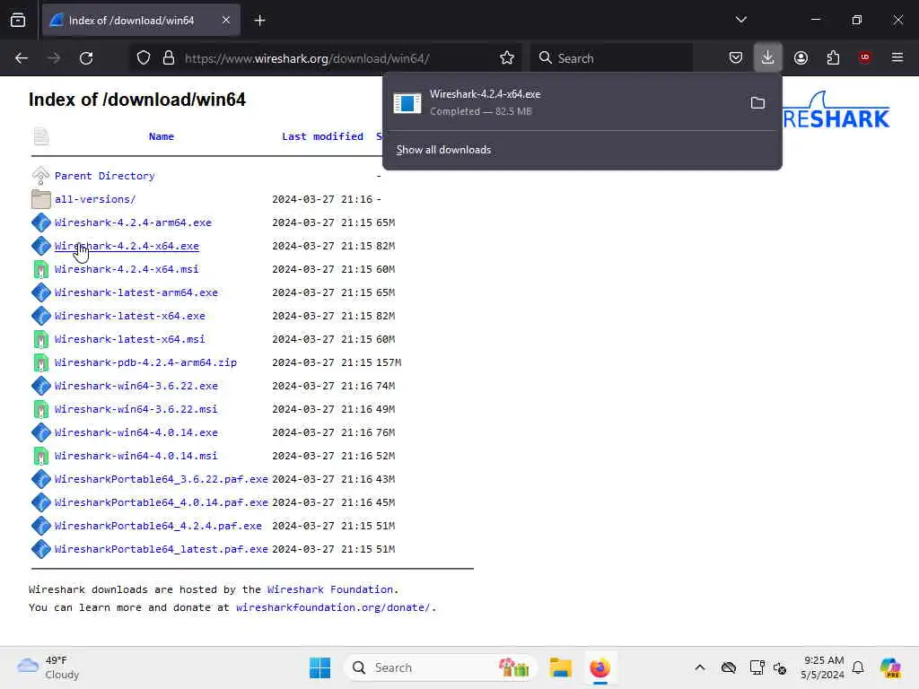
Task: Open File Explorer from taskbar
Action: coord(560,667)
